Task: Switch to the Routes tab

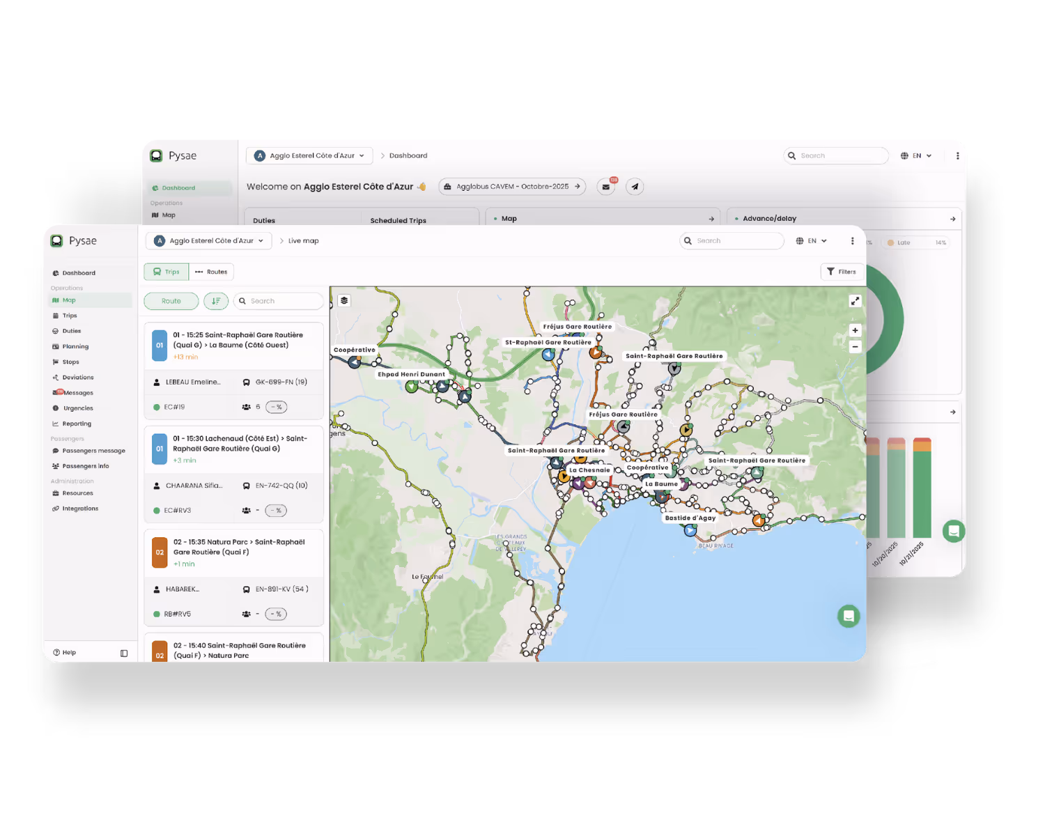Action: pyautogui.click(x=211, y=272)
